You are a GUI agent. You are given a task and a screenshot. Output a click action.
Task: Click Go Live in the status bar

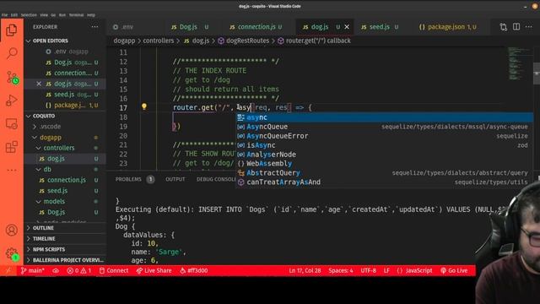(x=454, y=271)
